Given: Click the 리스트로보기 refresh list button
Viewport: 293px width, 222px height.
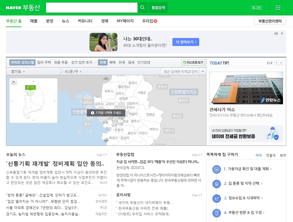Looking at the screenshot, I should [x=193, y=62].
